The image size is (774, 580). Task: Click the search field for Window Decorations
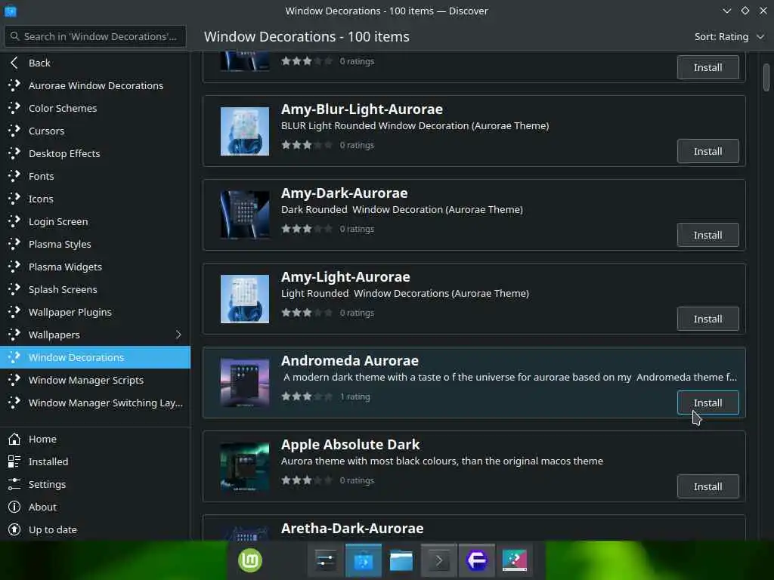point(95,36)
